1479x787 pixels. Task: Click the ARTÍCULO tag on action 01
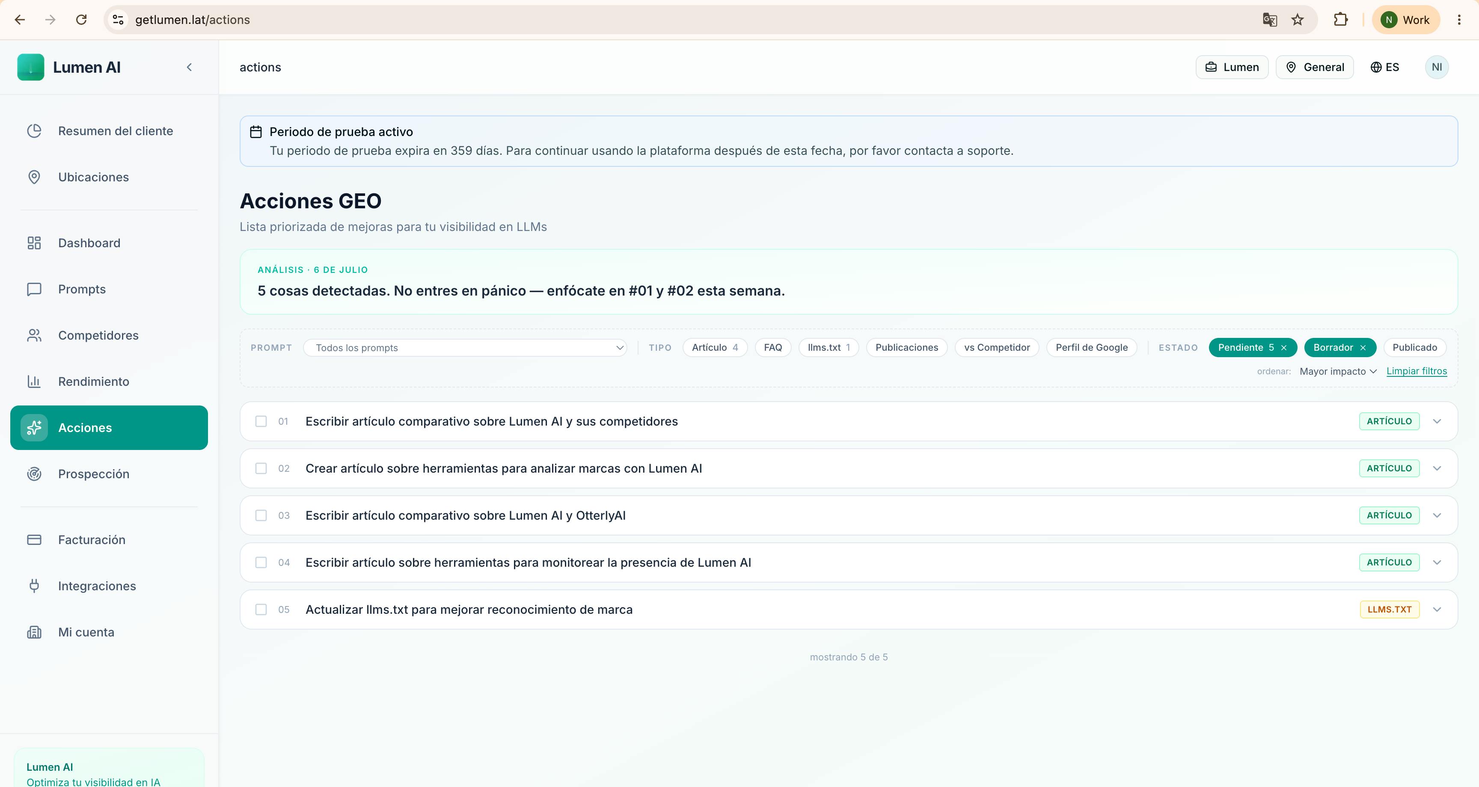(1389, 421)
